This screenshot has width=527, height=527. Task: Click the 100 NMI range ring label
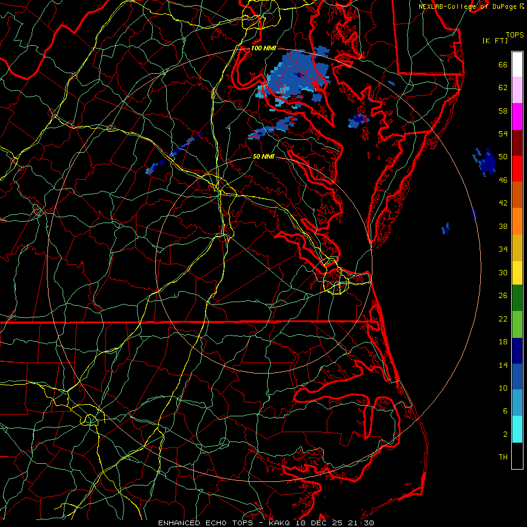point(263,48)
